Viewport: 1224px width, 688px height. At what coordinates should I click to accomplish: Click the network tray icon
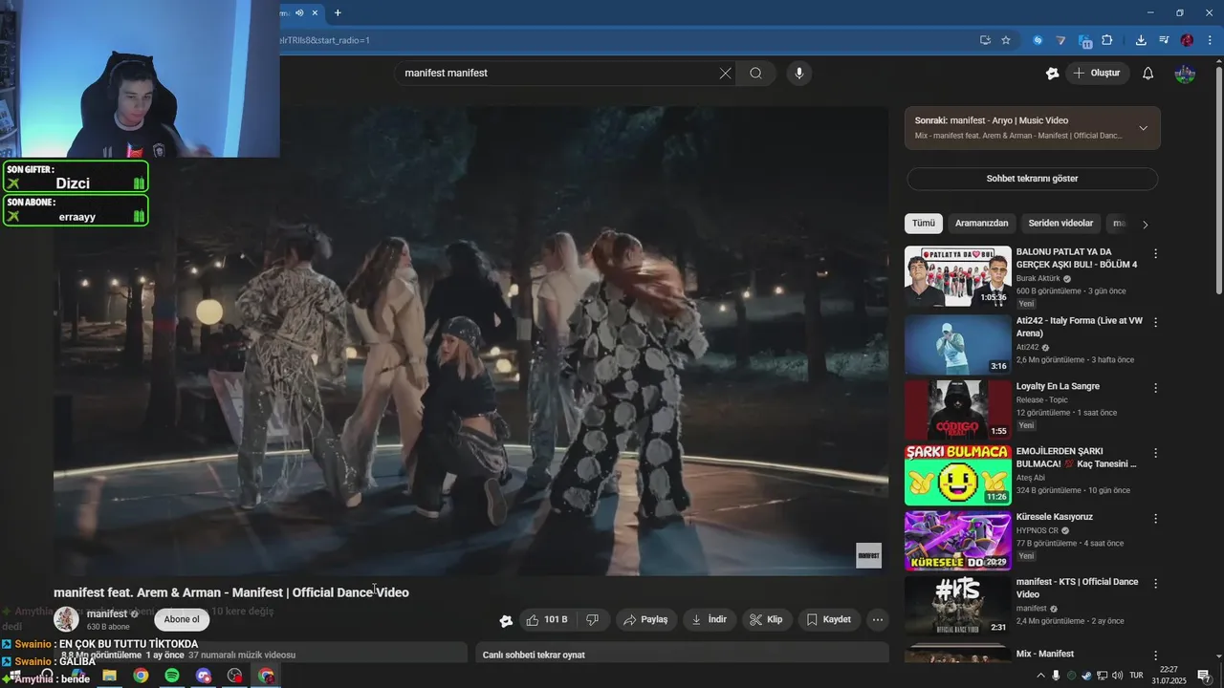pos(1102,676)
